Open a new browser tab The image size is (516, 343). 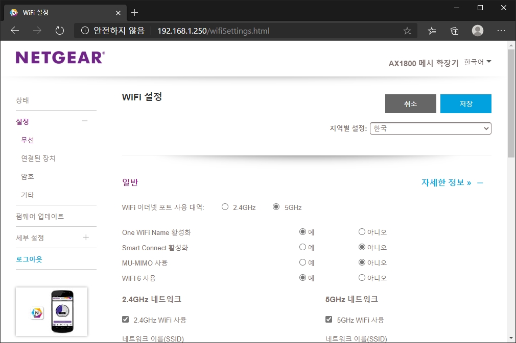click(134, 13)
